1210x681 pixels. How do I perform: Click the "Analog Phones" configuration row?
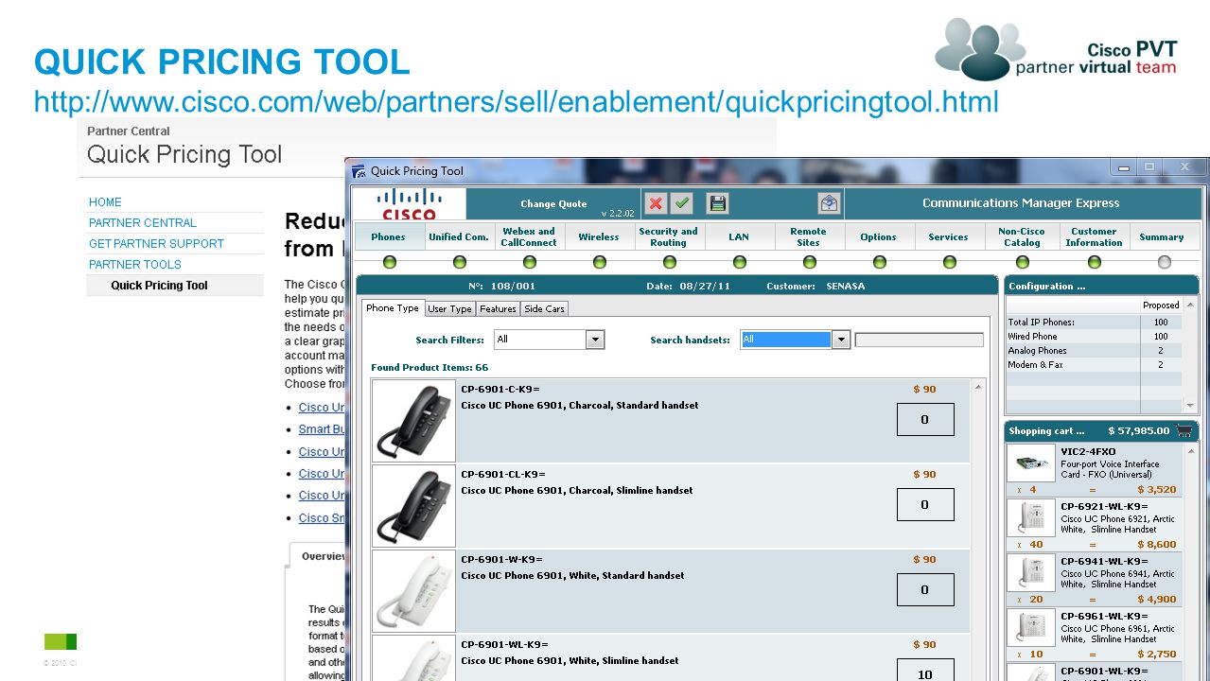(1093, 351)
